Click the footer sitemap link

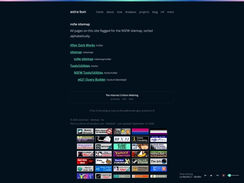pyautogui.click(x=94, y=120)
